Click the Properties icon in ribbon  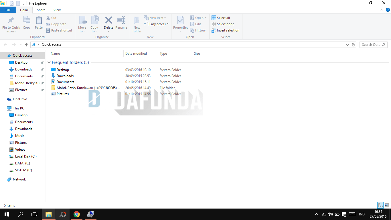[180, 21]
